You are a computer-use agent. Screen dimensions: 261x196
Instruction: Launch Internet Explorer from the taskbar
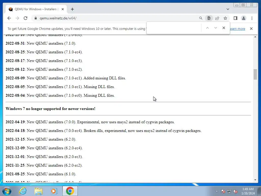[23, 191]
